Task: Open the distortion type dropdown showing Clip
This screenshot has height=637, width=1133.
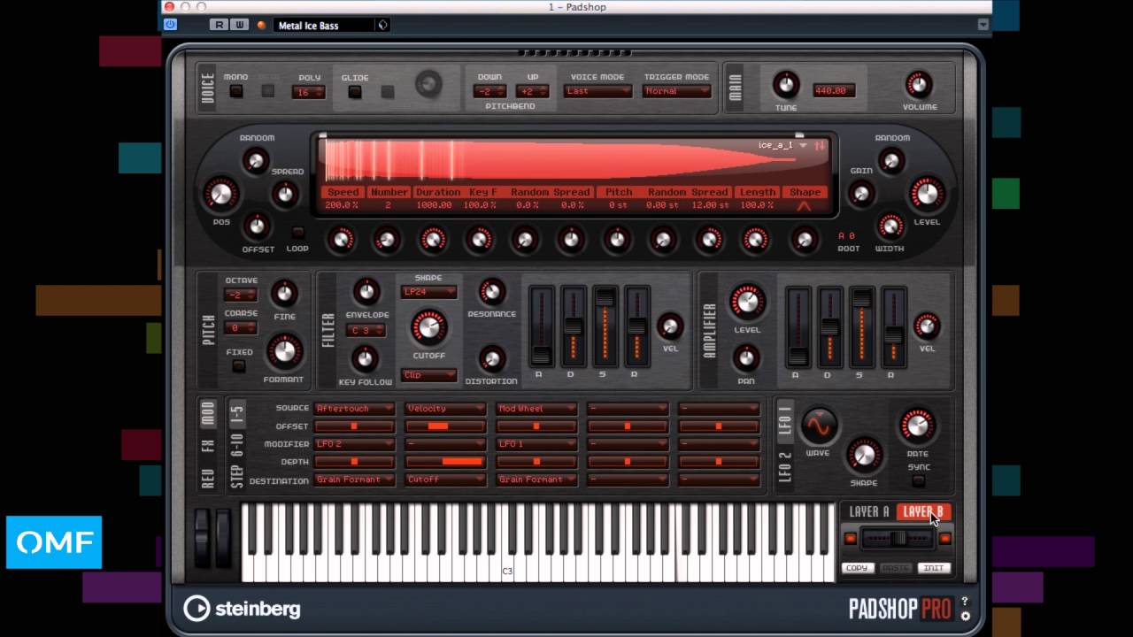Action: pos(428,375)
